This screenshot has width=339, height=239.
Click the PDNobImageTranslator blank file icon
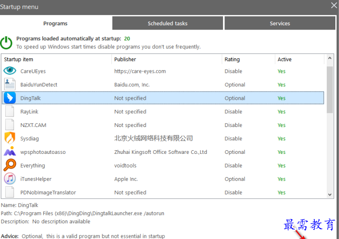[x=10, y=192]
